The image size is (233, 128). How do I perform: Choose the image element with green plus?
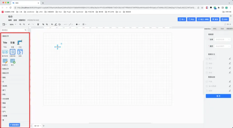pos(13,61)
